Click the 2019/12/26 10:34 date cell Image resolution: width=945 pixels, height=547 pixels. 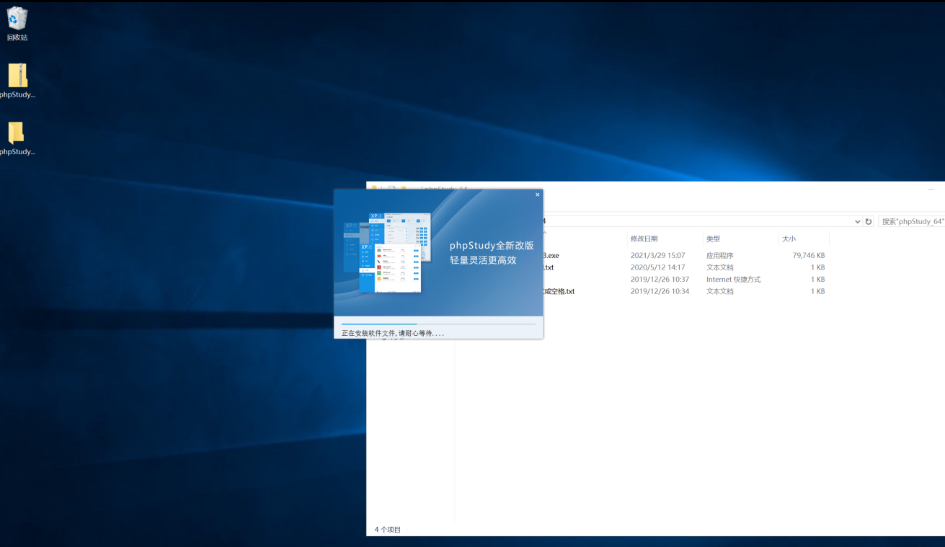(x=660, y=292)
